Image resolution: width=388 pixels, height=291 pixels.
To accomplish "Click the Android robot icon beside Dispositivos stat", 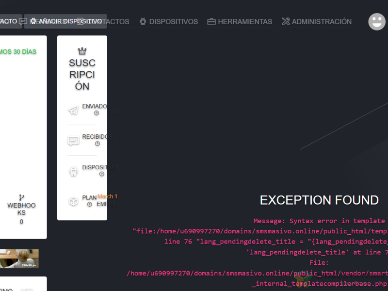I will click(73, 171).
